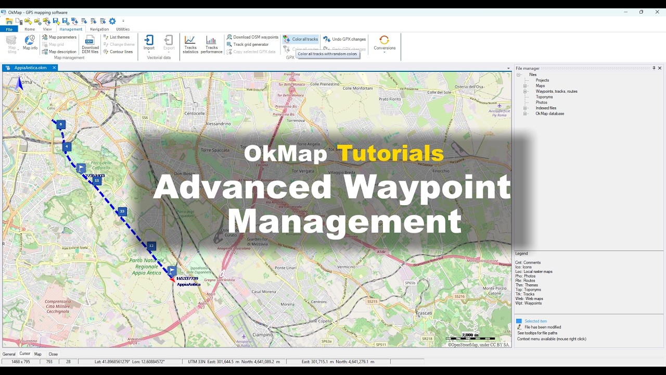Click the Trk: Tracks legend entry
The height and width of the screenshot is (375, 666).
coord(525,294)
